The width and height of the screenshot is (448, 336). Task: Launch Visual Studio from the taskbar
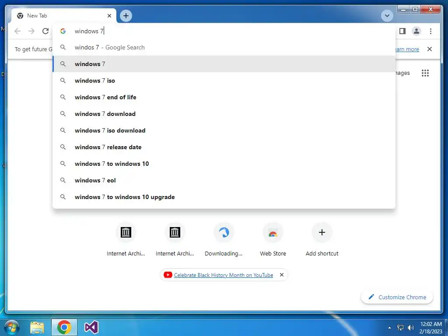pyautogui.click(x=91, y=327)
